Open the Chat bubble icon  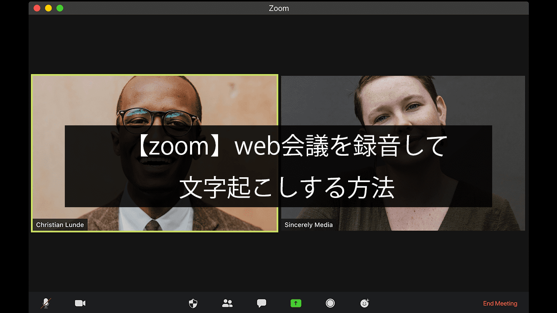pos(262,303)
